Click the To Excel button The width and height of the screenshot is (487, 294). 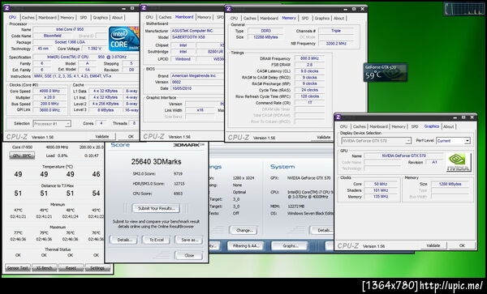pyautogui.click(x=156, y=240)
